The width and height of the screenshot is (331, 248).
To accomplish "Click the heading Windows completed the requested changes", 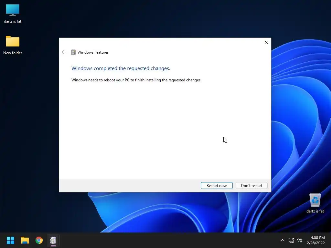I will pos(121,68).
